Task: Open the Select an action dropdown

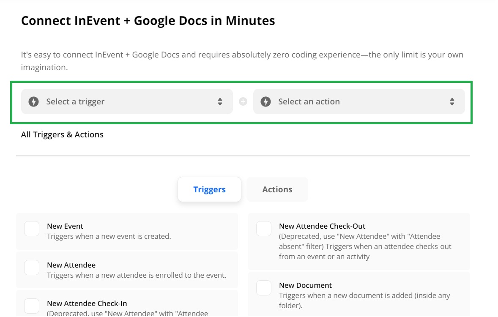Action: 359,101
